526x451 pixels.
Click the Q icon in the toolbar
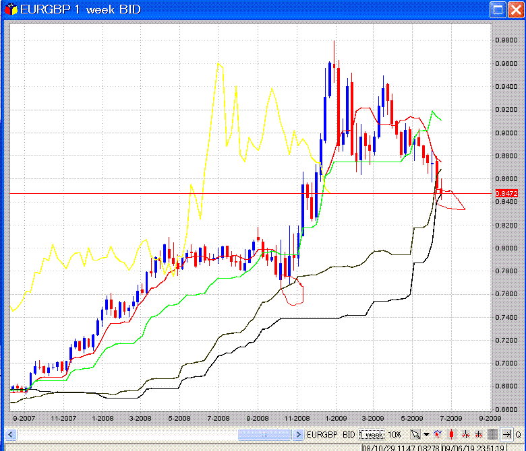(x=519, y=435)
